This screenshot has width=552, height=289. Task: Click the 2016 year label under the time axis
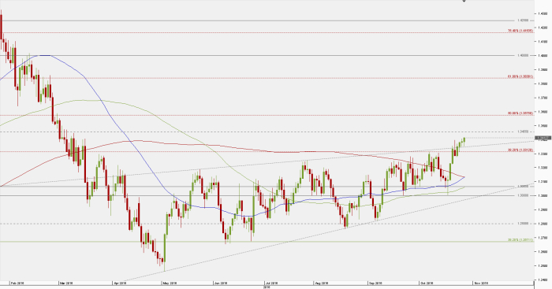[267, 287]
